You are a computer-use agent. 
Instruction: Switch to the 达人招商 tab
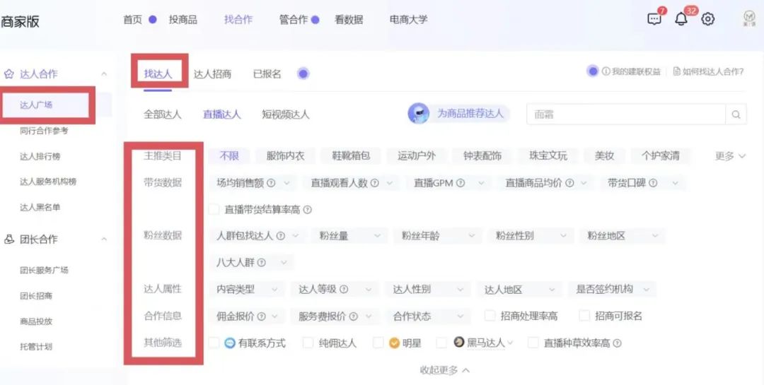pyautogui.click(x=212, y=74)
